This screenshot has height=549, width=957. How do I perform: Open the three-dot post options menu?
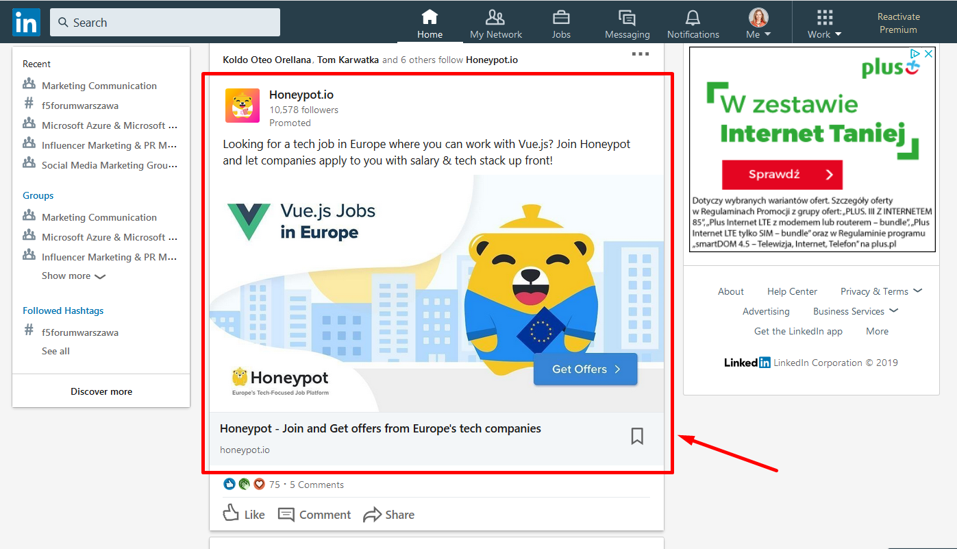pyautogui.click(x=640, y=54)
